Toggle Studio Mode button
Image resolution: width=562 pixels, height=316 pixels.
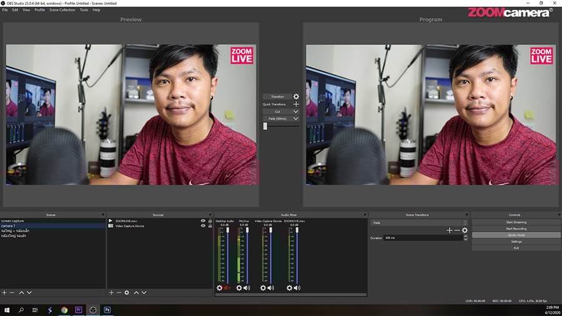tap(516, 235)
